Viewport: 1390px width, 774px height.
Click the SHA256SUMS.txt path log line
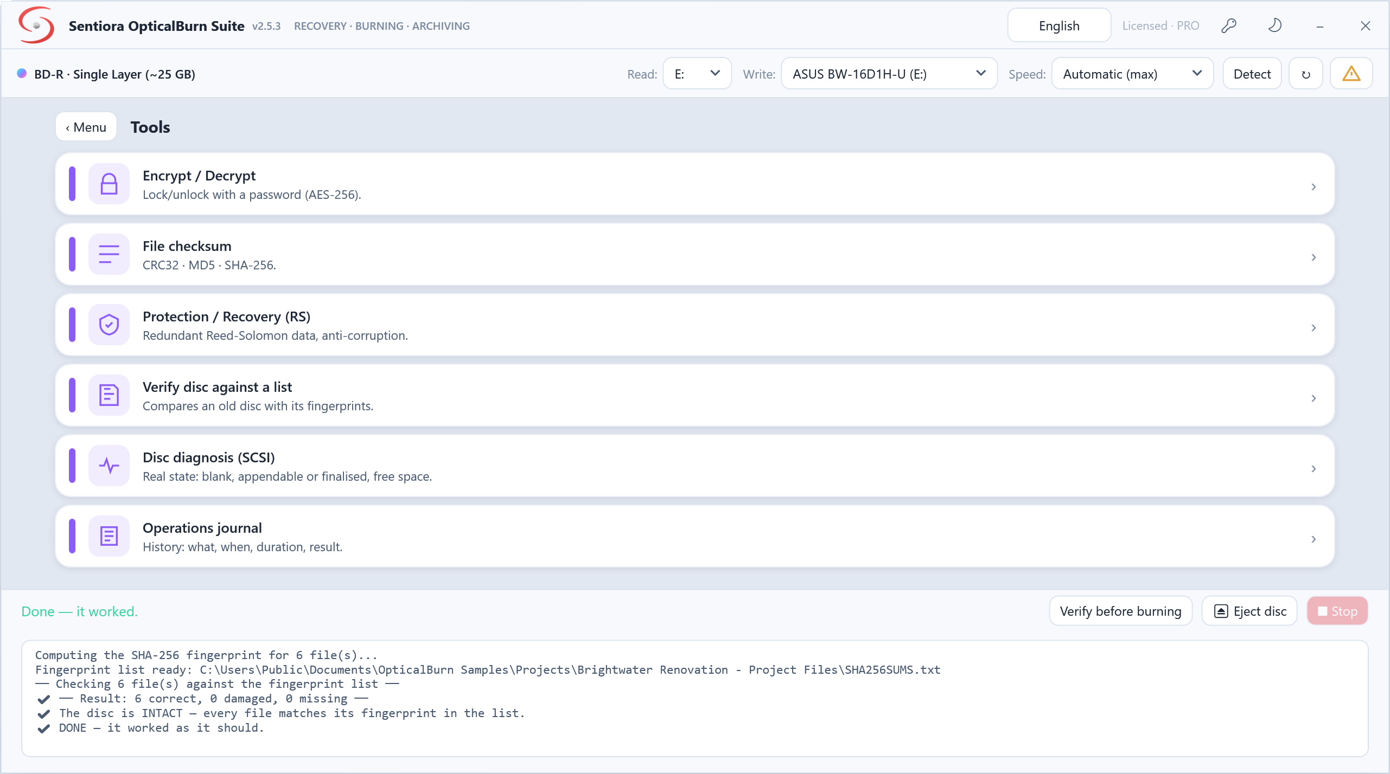point(488,670)
